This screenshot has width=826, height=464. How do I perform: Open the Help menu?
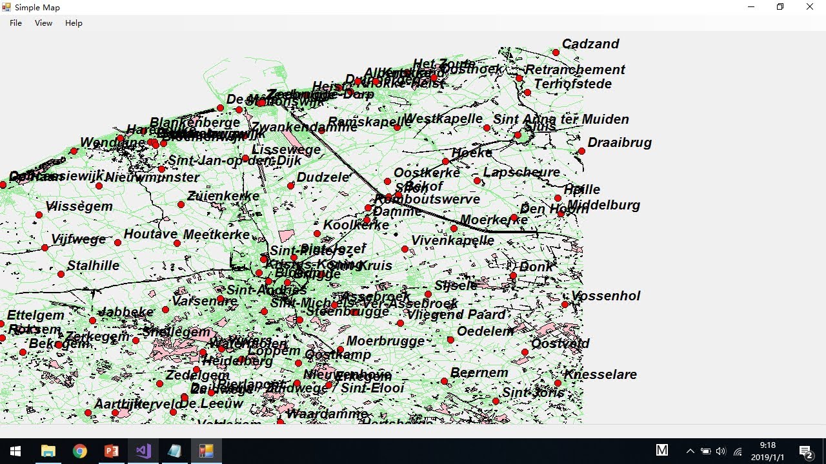74,23
